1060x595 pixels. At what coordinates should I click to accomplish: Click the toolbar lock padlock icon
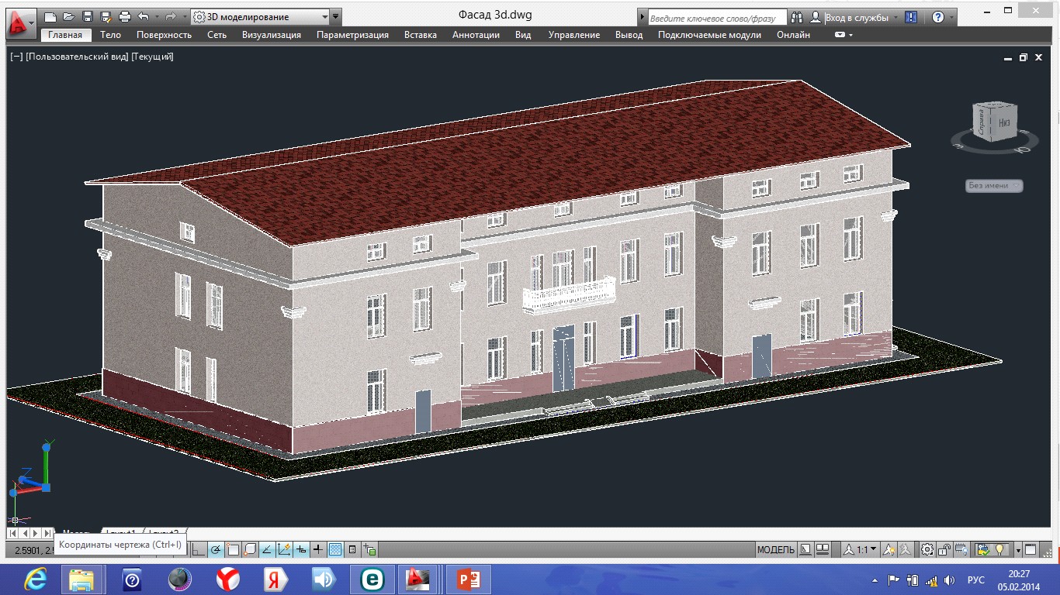point(944,550)
